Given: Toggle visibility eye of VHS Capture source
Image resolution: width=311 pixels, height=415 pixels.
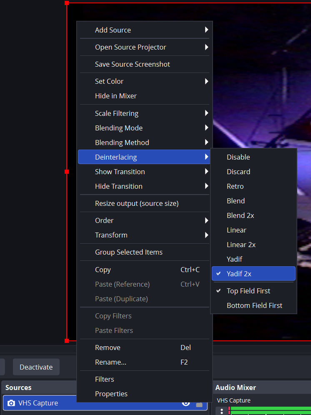Looking at the screenshot, I should point(186,403).
